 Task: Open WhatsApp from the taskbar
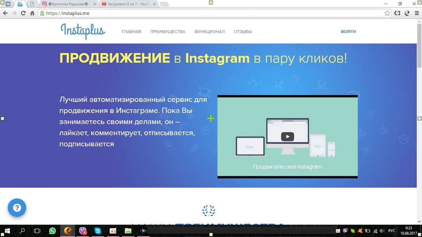point(52,231)
